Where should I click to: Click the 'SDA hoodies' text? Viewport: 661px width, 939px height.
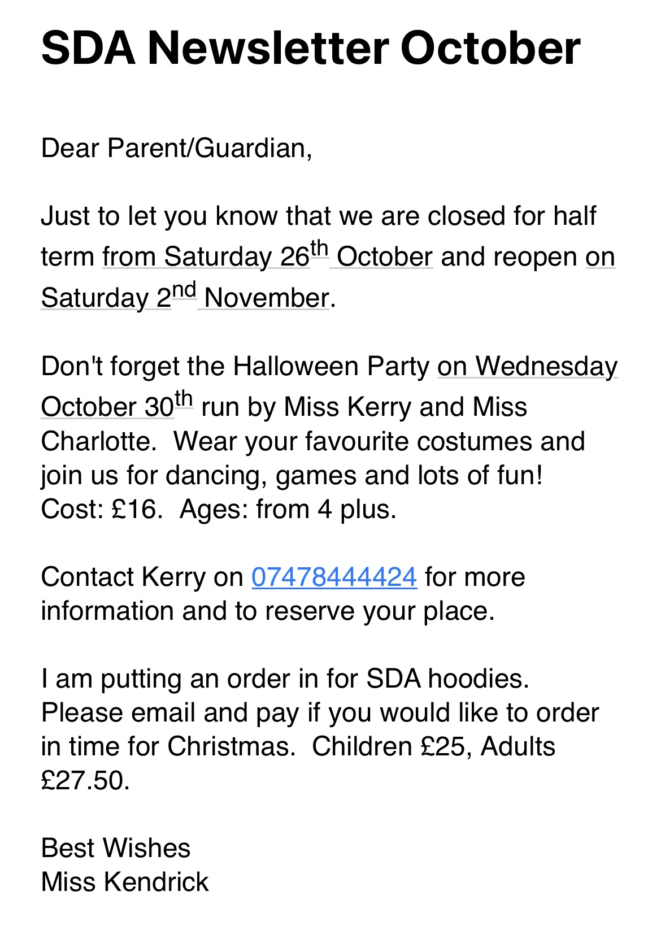point(447,679)
